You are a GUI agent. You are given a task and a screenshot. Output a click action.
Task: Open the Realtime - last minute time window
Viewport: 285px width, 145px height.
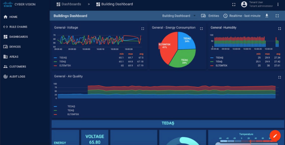[x=242, y=16]
